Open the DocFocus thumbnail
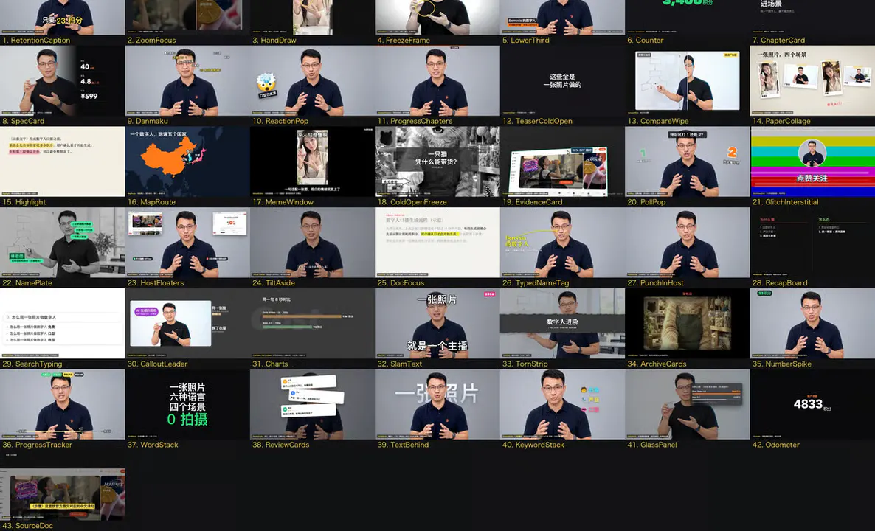 coord(437,242)
